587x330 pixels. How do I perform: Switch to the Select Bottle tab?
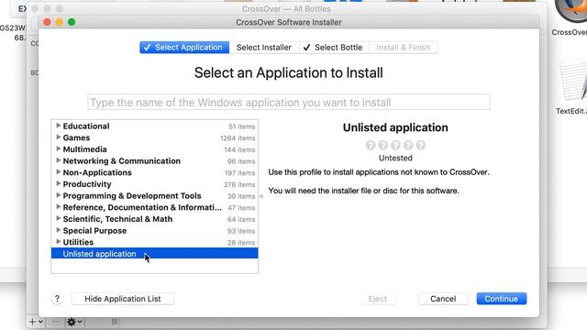pos(334,48)
